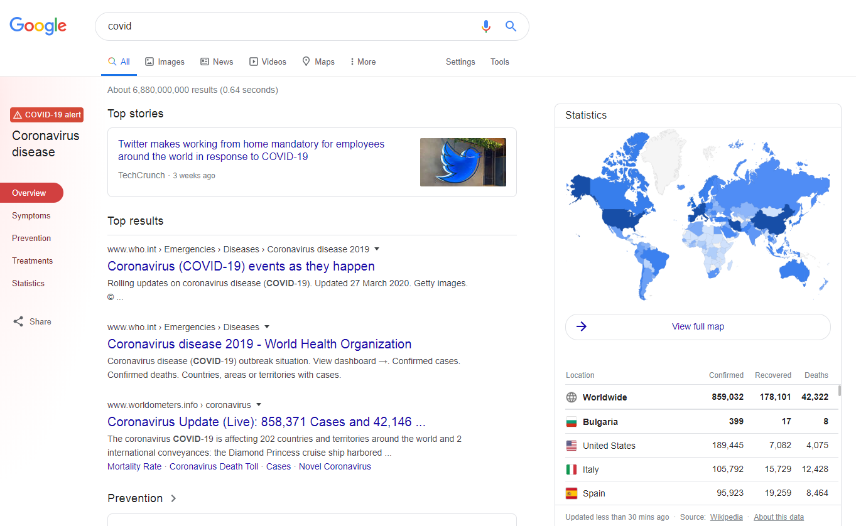This screenshot has height=526, width=856.
Task: Click the Top stories heading
Action: coord(135,114)
